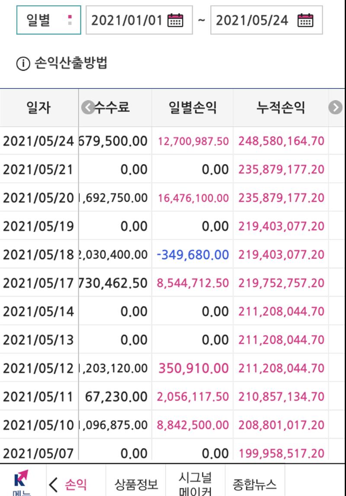Select the 2021/05/24 end date field
Screen dimensions: 346x496
pos(266,20)
